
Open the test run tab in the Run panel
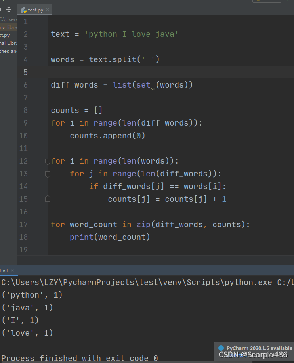pyautogui.click(x=4, y=271)
